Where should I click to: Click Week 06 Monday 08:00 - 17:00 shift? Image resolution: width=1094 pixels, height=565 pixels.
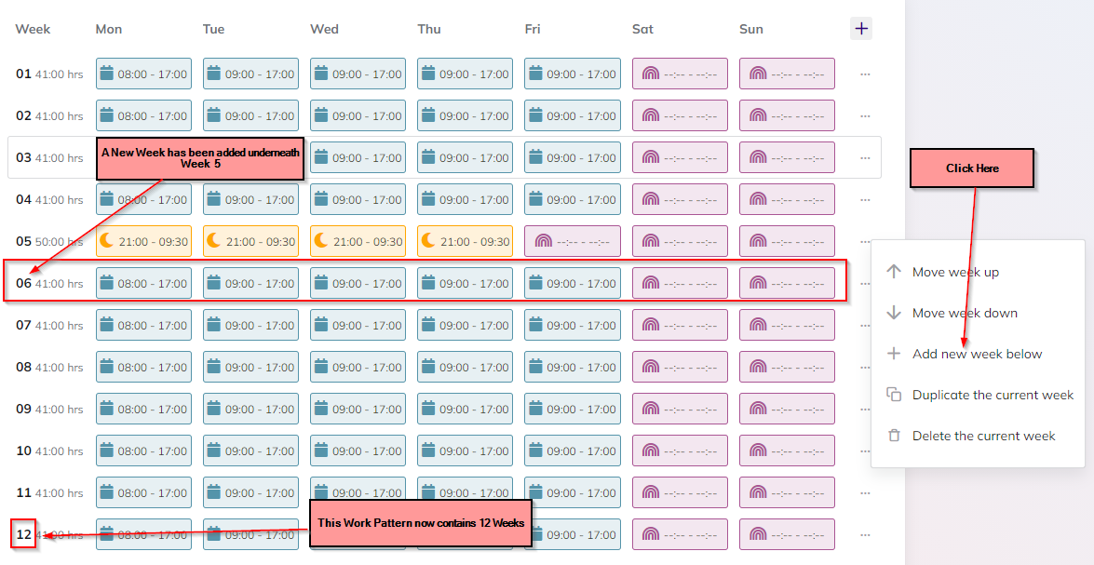pos(143,282)
